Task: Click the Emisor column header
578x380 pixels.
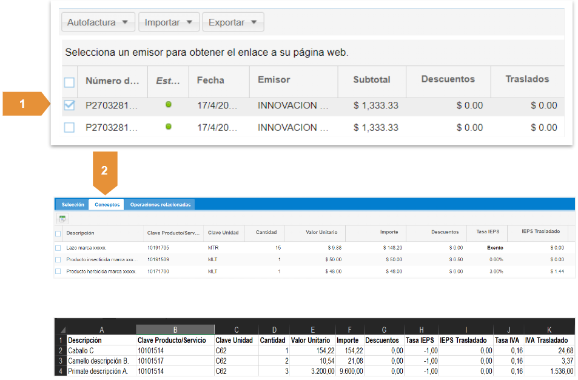Action: click(274, 80)
